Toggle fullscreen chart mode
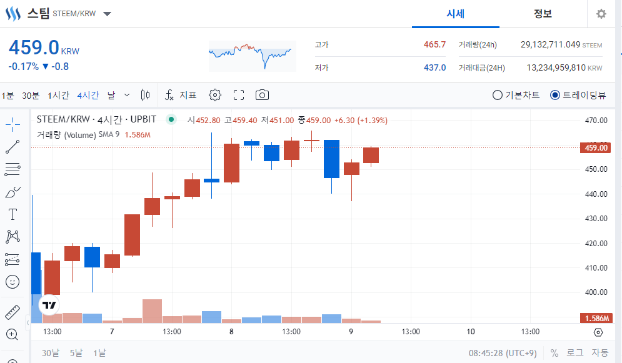 point(239,95)
